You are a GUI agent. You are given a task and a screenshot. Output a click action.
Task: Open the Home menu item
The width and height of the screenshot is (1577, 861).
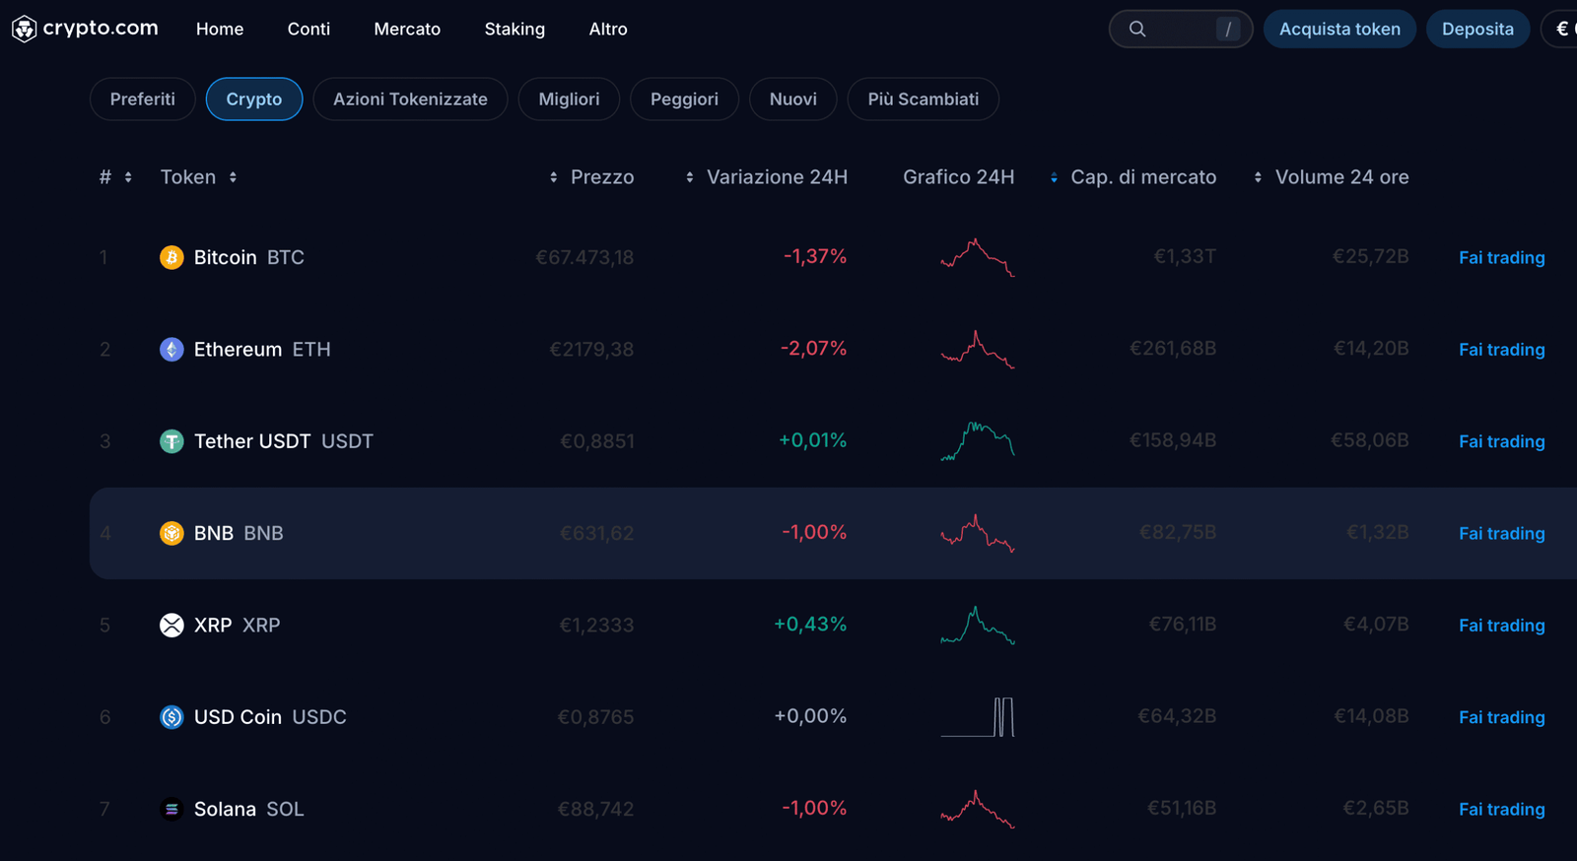coord(220,30)
